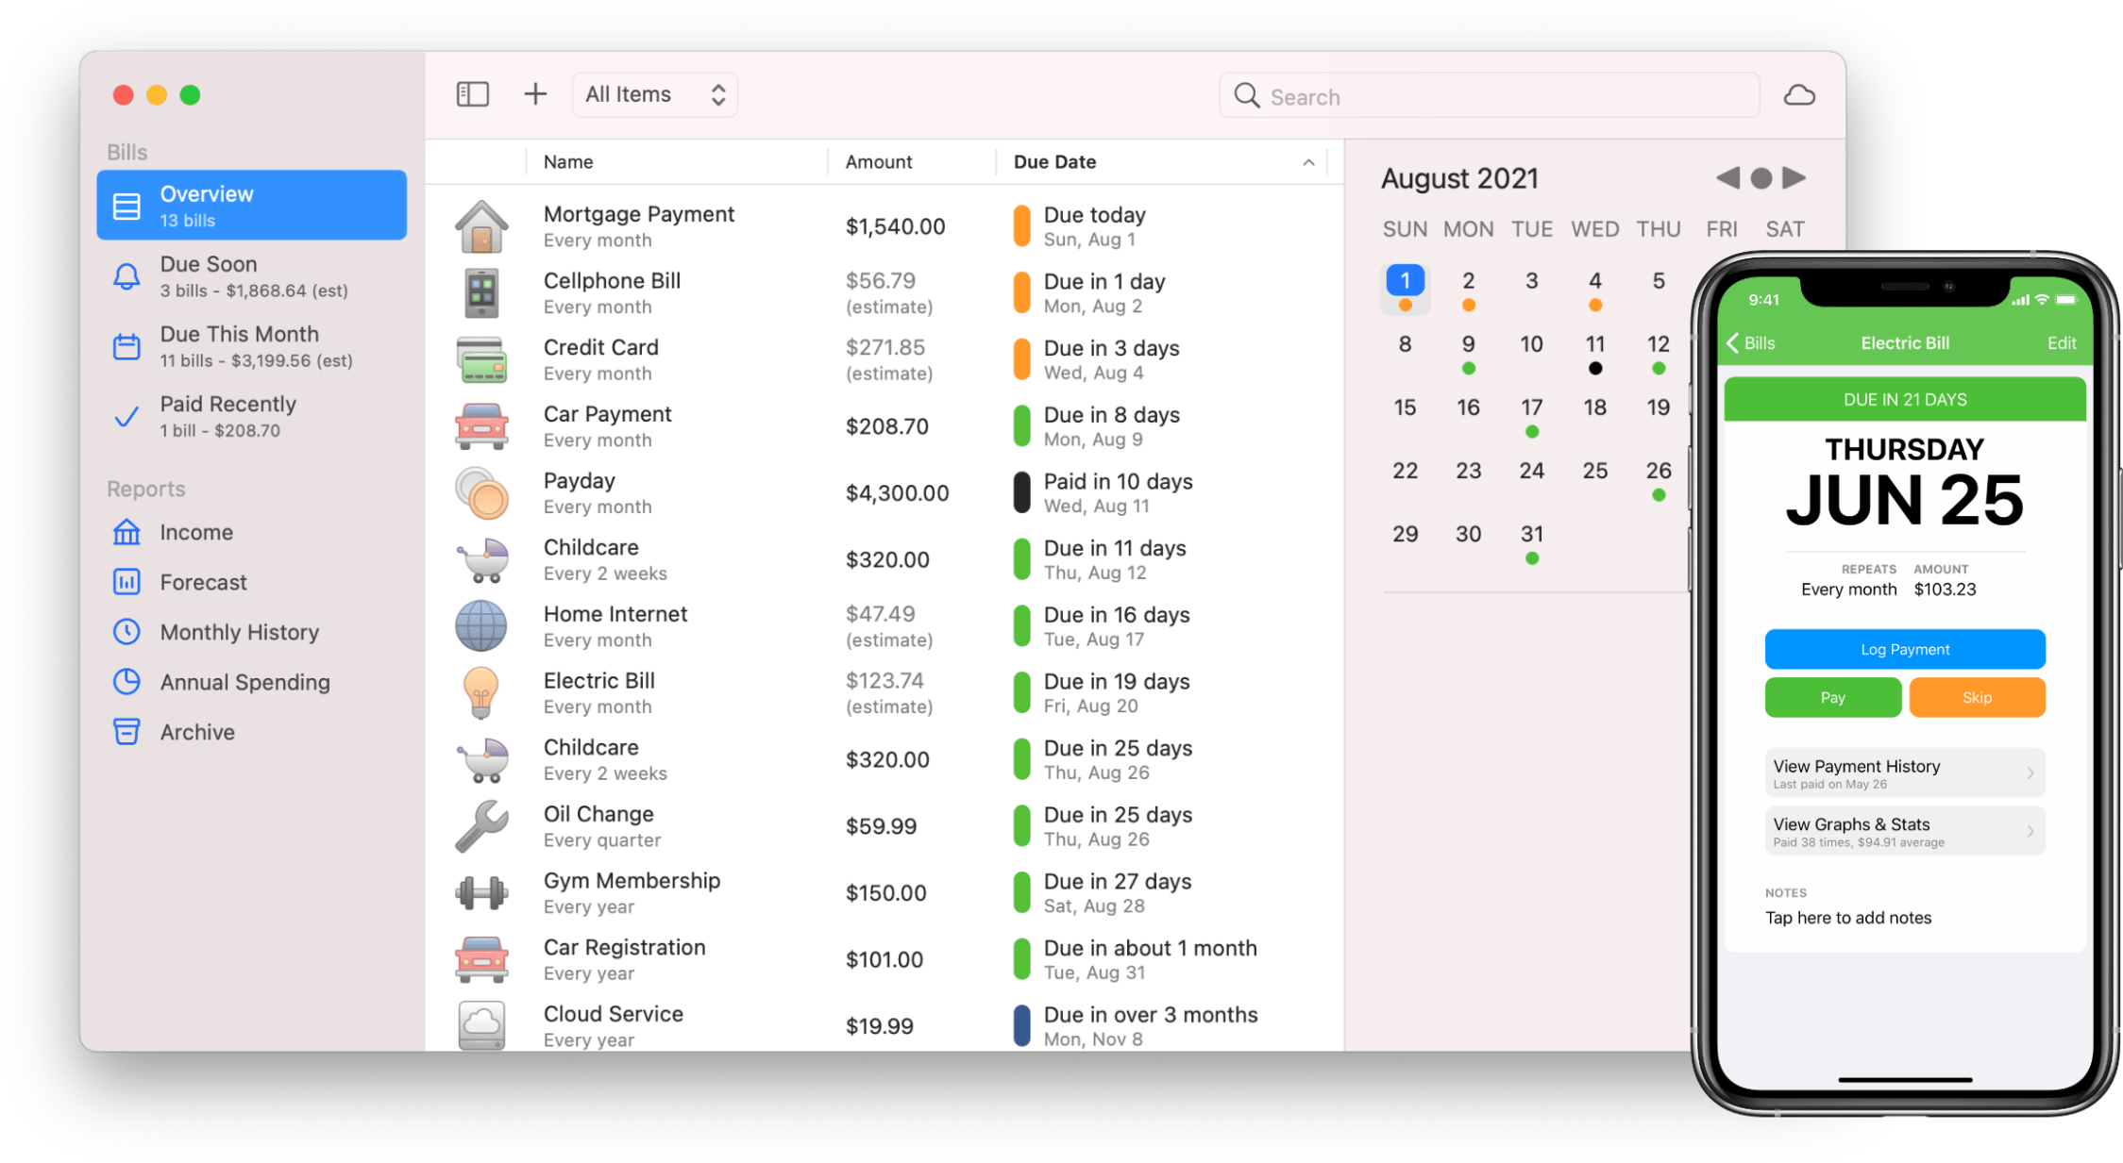The image size is (2123, 1163).
Task: Sort by the Due Date column header
Action: click(1161, 162)
